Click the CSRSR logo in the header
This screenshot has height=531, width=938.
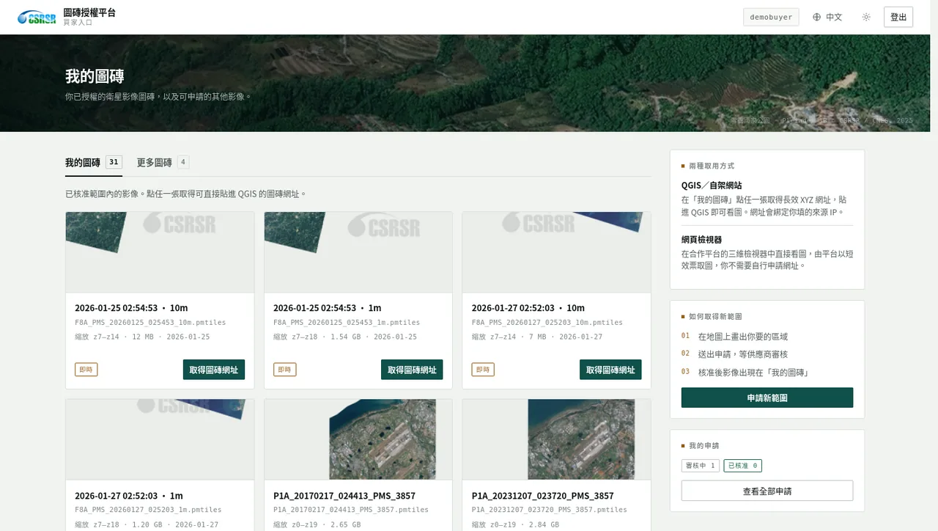(x=37, y=18)
